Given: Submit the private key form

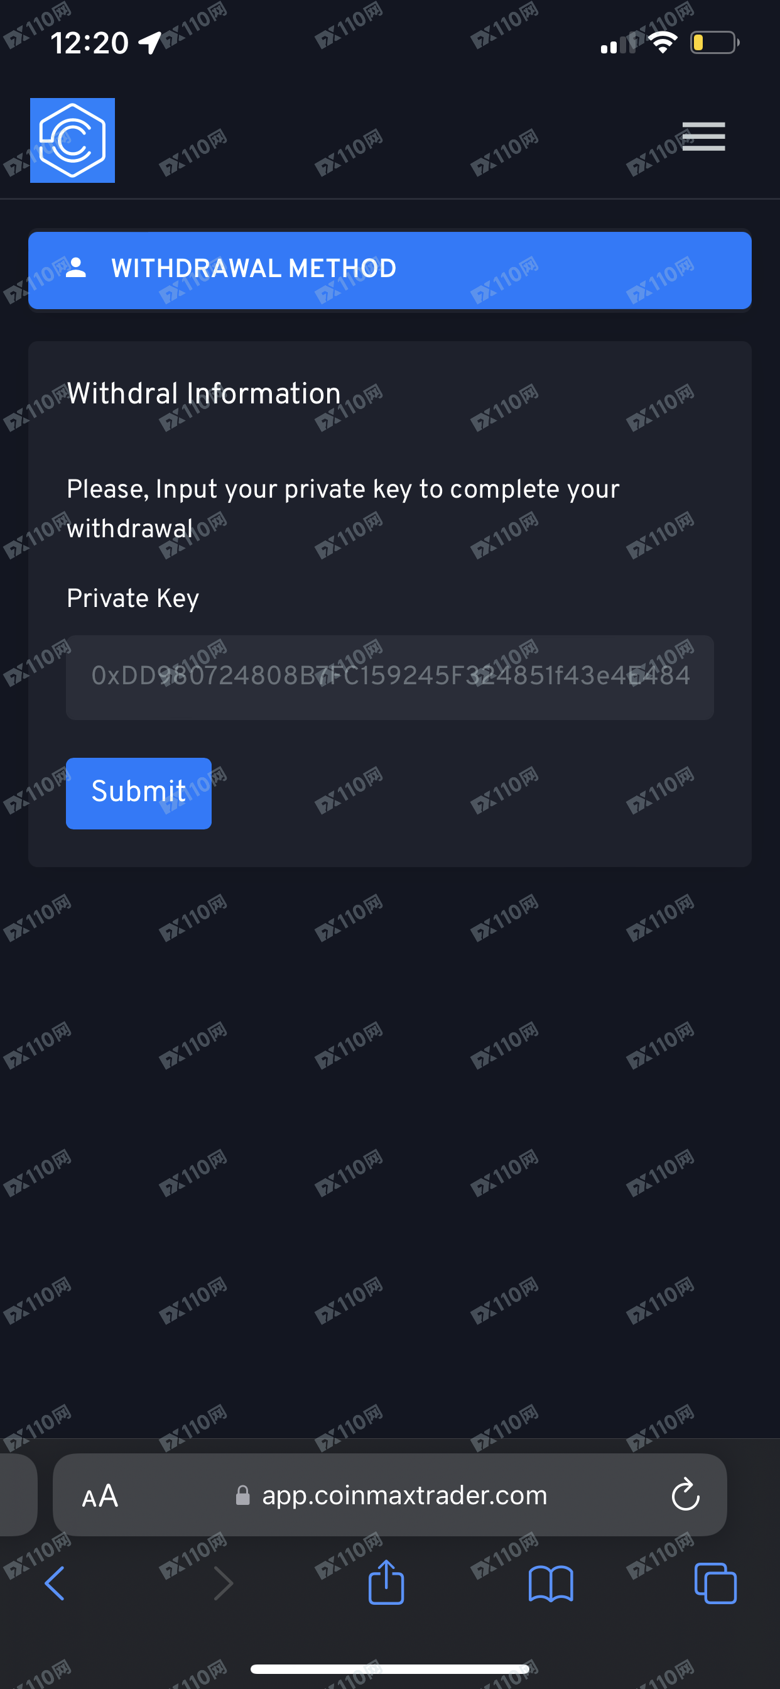Looking at the screenshot, I should click(139, 793).
